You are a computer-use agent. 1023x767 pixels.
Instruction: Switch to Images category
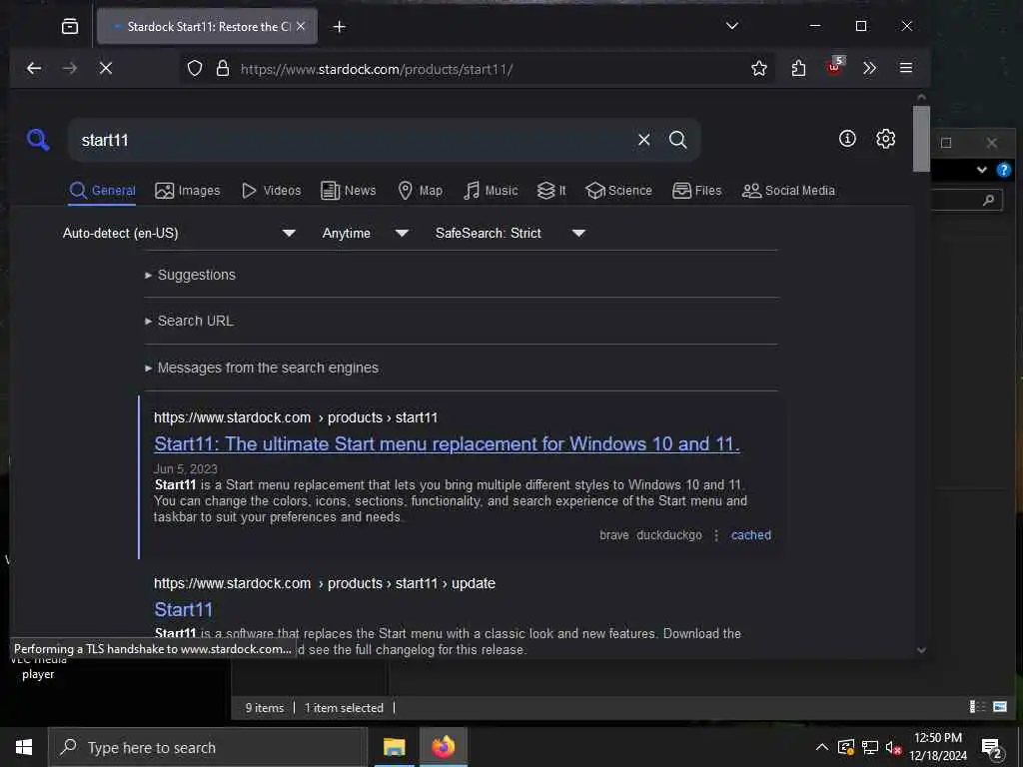187,191
